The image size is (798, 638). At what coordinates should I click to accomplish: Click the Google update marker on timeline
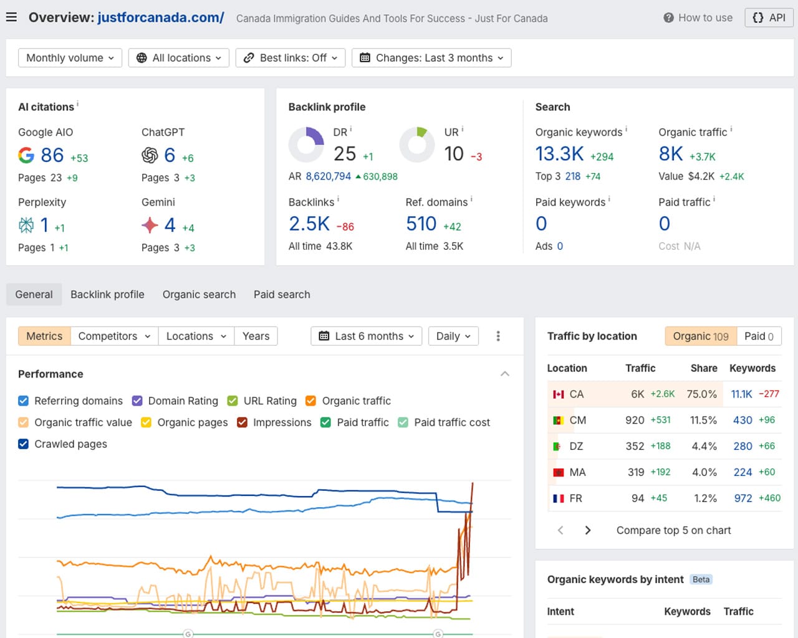(188, 634)
